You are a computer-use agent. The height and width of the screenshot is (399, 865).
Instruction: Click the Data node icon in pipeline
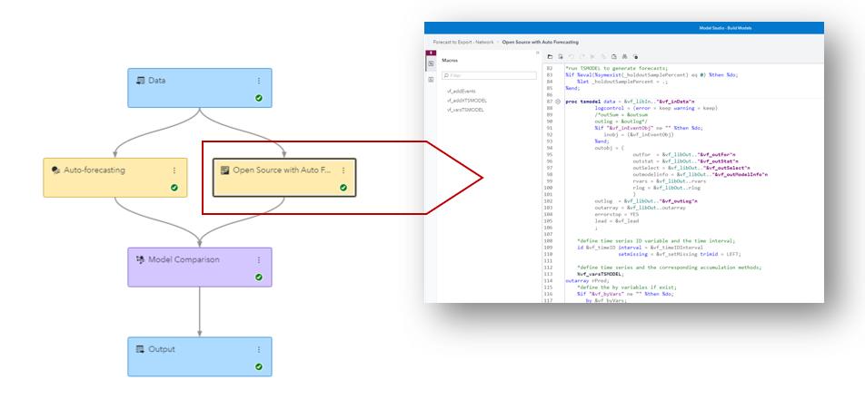140,81
